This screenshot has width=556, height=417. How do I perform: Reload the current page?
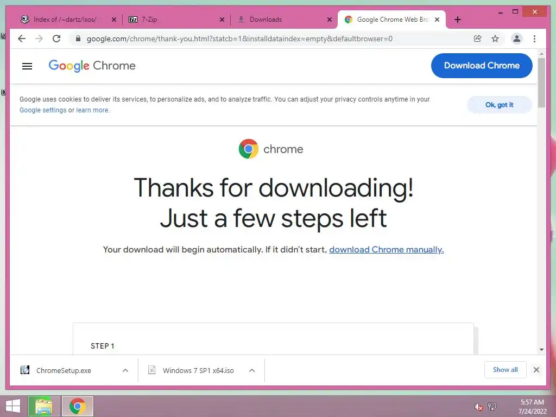(56, 39)
